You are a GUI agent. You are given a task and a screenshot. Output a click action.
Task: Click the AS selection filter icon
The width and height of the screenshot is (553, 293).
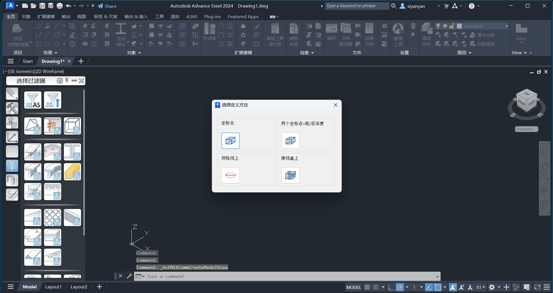coord(33,100)
